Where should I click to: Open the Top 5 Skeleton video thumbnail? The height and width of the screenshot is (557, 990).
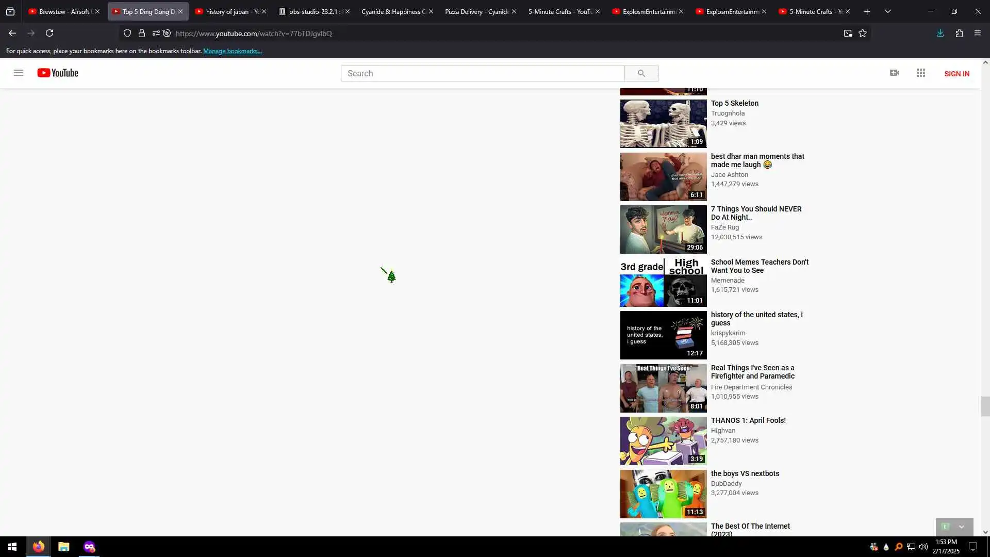coord(663,124)
